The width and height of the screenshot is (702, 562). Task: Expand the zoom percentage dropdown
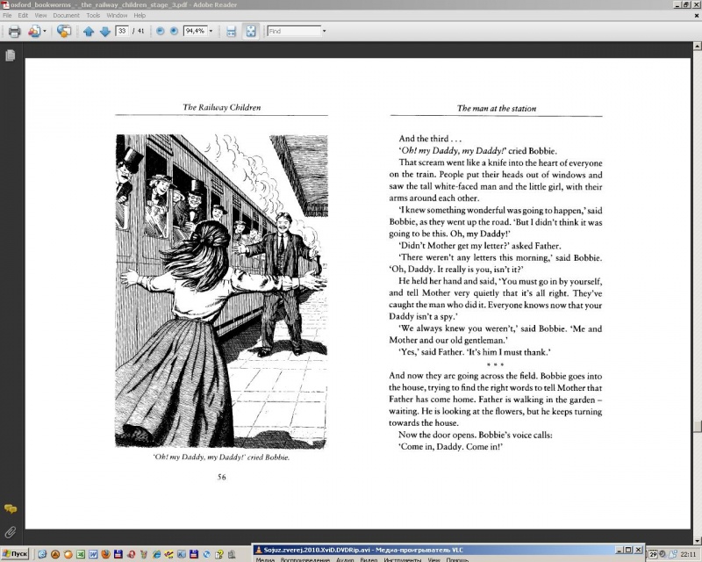tap(211, 32)
